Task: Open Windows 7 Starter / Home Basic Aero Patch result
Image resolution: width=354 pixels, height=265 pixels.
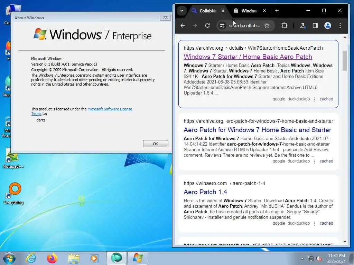Action: [x=248, y=57]
